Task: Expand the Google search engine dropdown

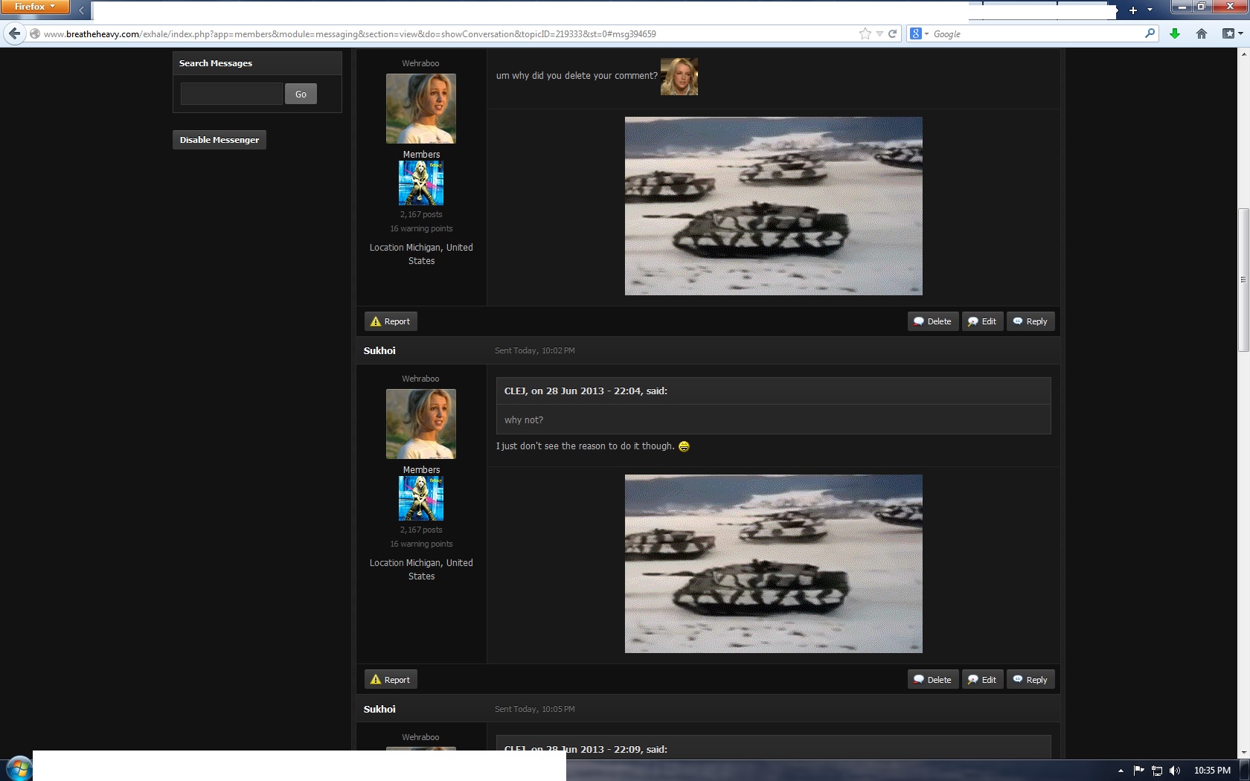Action: [920, 33]
